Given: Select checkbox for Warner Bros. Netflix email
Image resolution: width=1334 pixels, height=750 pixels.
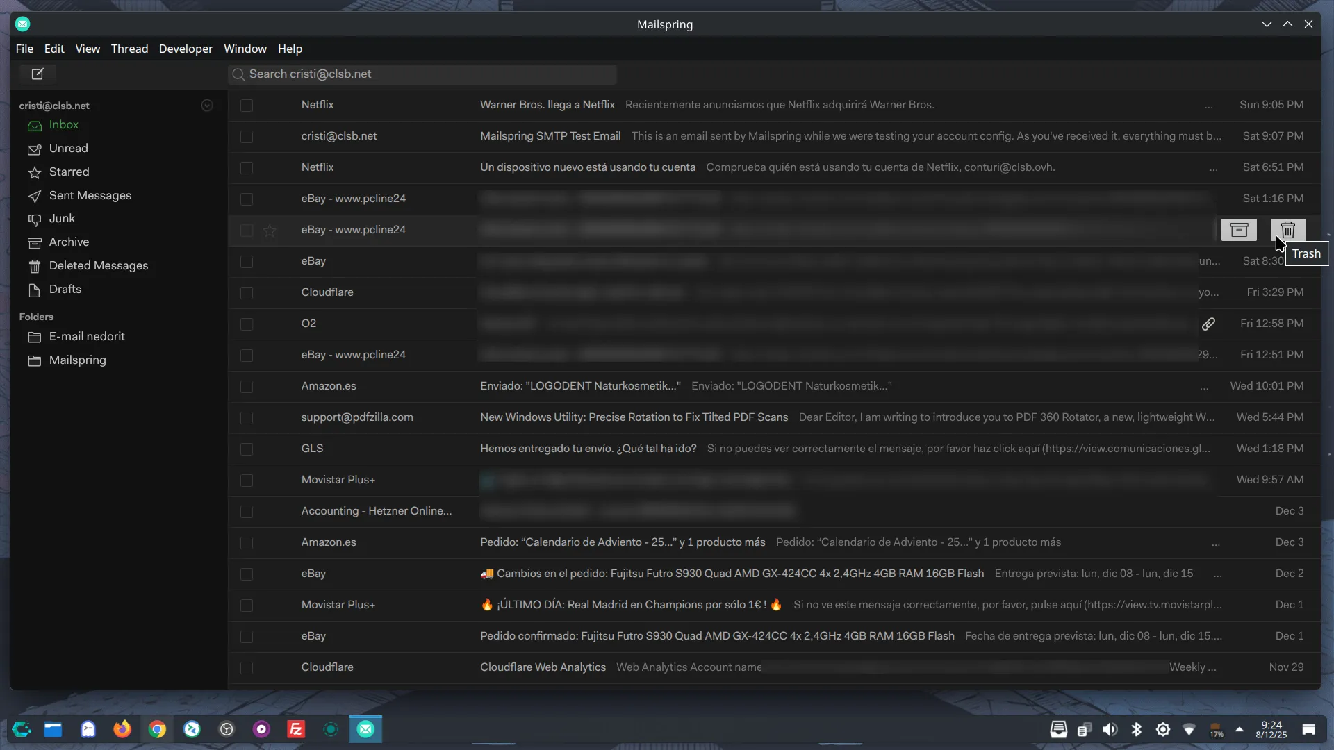Looking at the screenshot, I should click(x=247, y=106).
